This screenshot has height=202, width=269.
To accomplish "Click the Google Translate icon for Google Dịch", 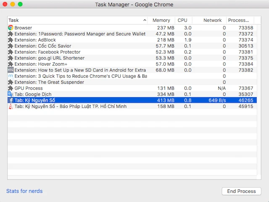I will tap(11, 94).
